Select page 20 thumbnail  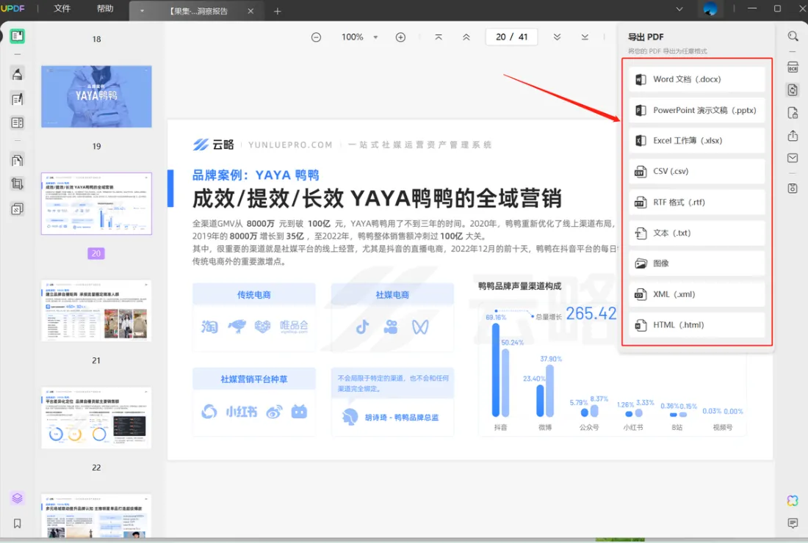96,204
